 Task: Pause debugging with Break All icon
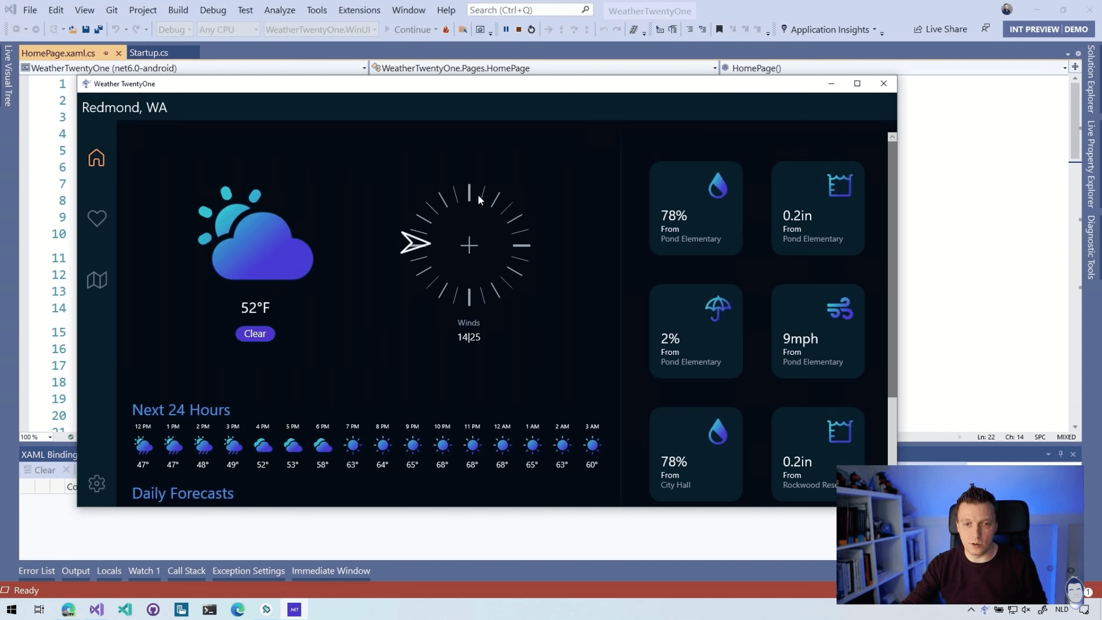[506, 30]
